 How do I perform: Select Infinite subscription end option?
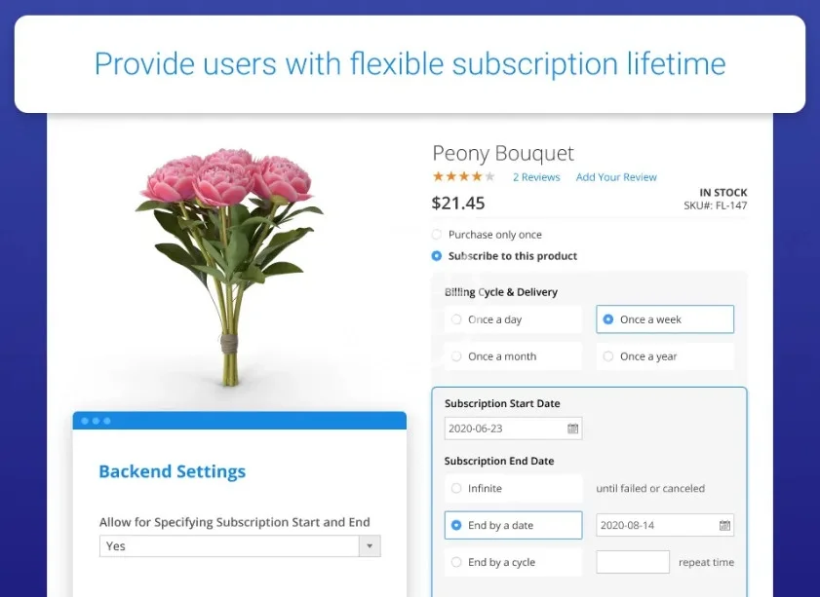(x=456, y=488)
